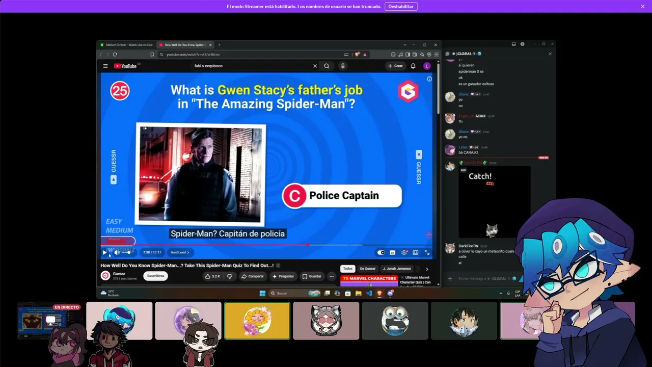Screen dimensions: 652x367
Task: Select the How Well Do You Know Spider-Man tab
Action: pyautogui.click(x=185, y=45)
